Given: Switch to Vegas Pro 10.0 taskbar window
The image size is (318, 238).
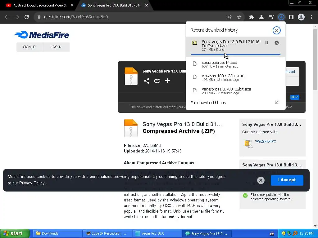Looking at the screenshot, I should tap(157, 234).
